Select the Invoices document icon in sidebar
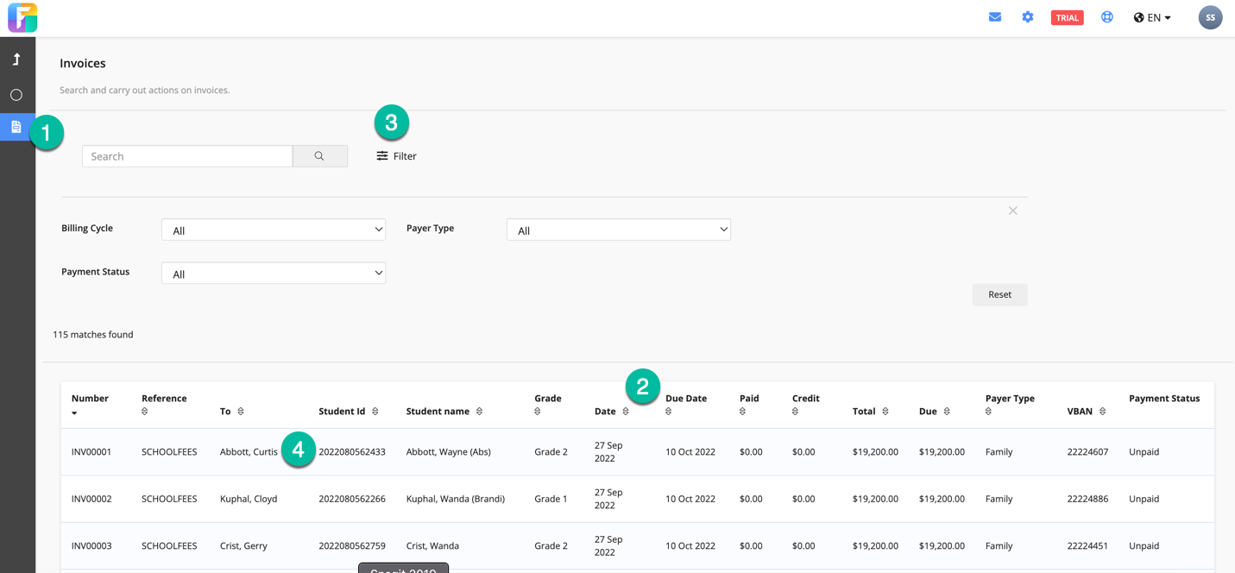This screenshot has width=1235, height=573. point(16,127)
